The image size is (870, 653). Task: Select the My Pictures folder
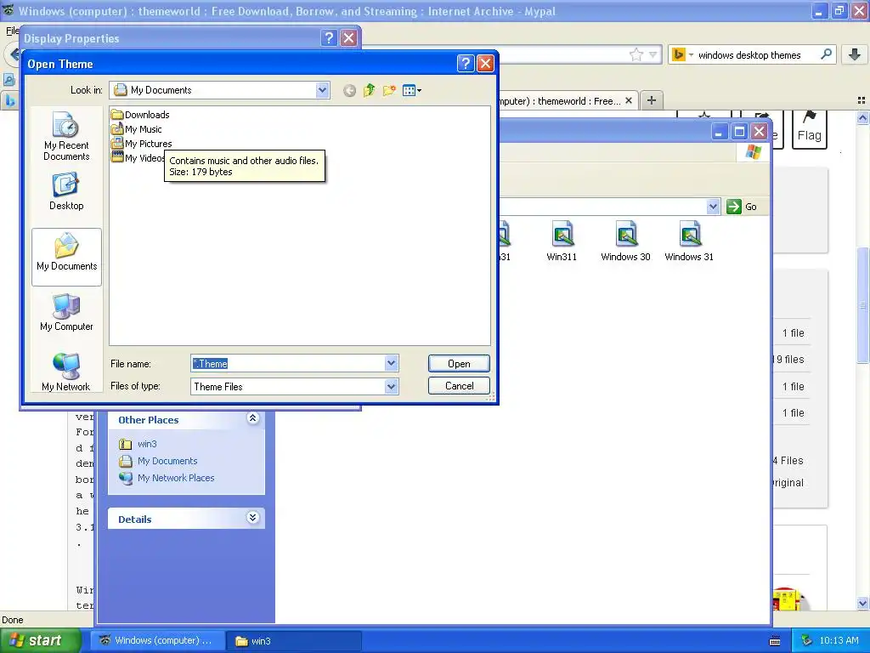click(x=142, y=144)
